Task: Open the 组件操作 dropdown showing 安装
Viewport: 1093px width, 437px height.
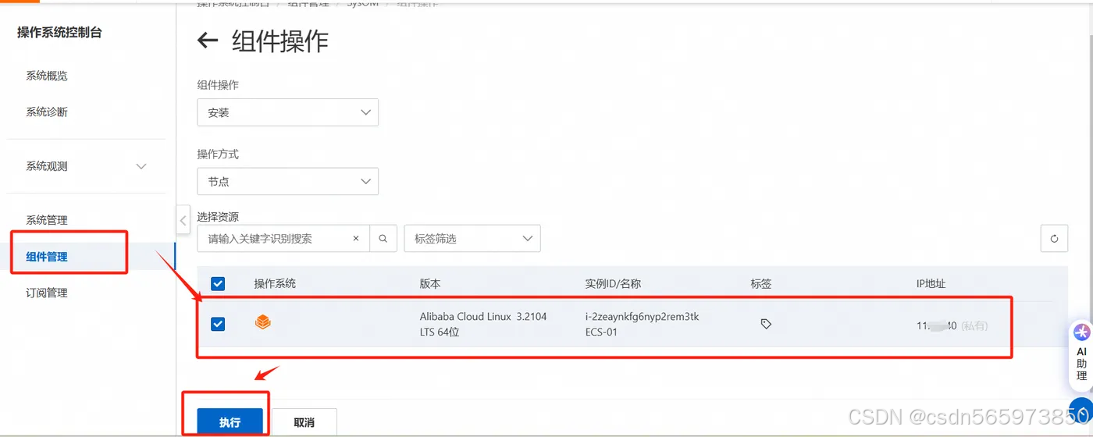Action: 288,112
